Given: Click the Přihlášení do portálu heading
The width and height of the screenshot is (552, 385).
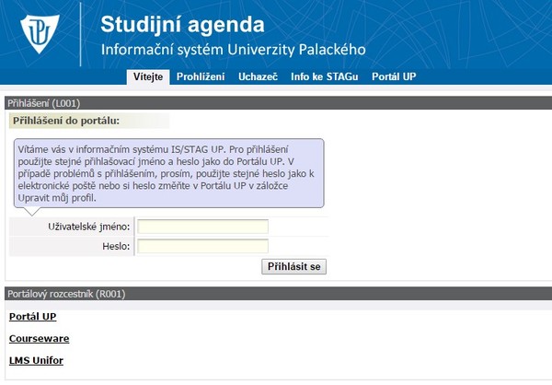Looking at the screenshot, I should pos(65,120).
